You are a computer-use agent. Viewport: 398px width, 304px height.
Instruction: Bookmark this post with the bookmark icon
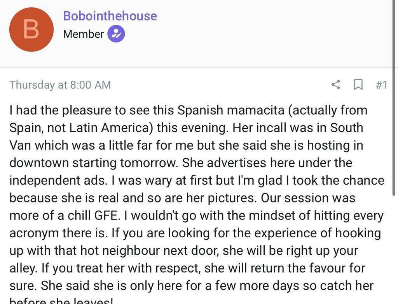[x=358, y=85]
